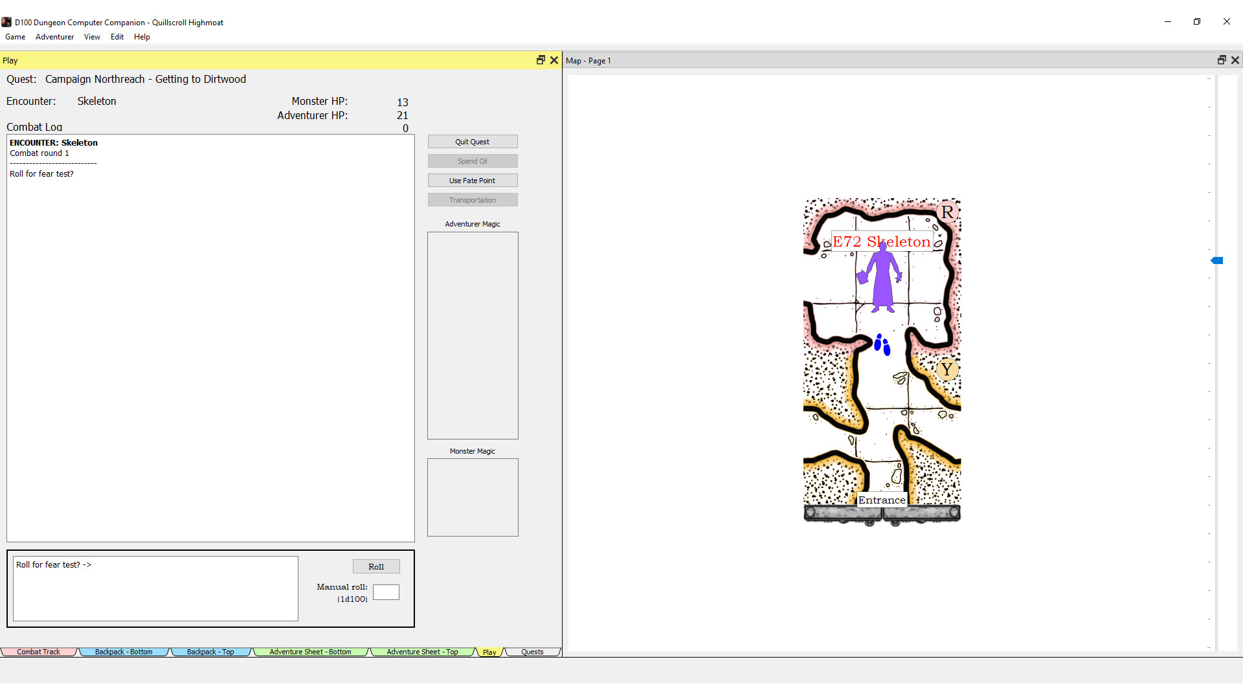Open the Game menu

(x=16, y=37)
